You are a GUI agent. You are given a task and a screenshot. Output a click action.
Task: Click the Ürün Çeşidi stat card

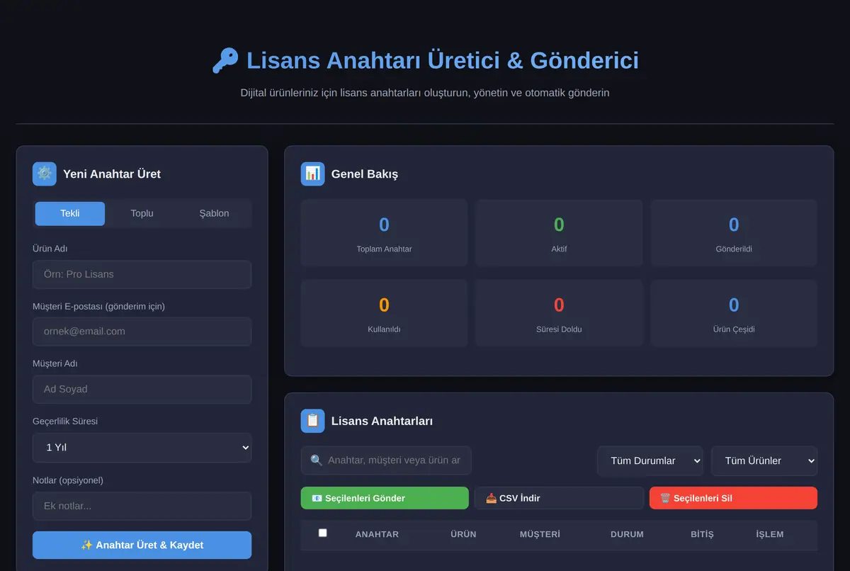[734, 313]
